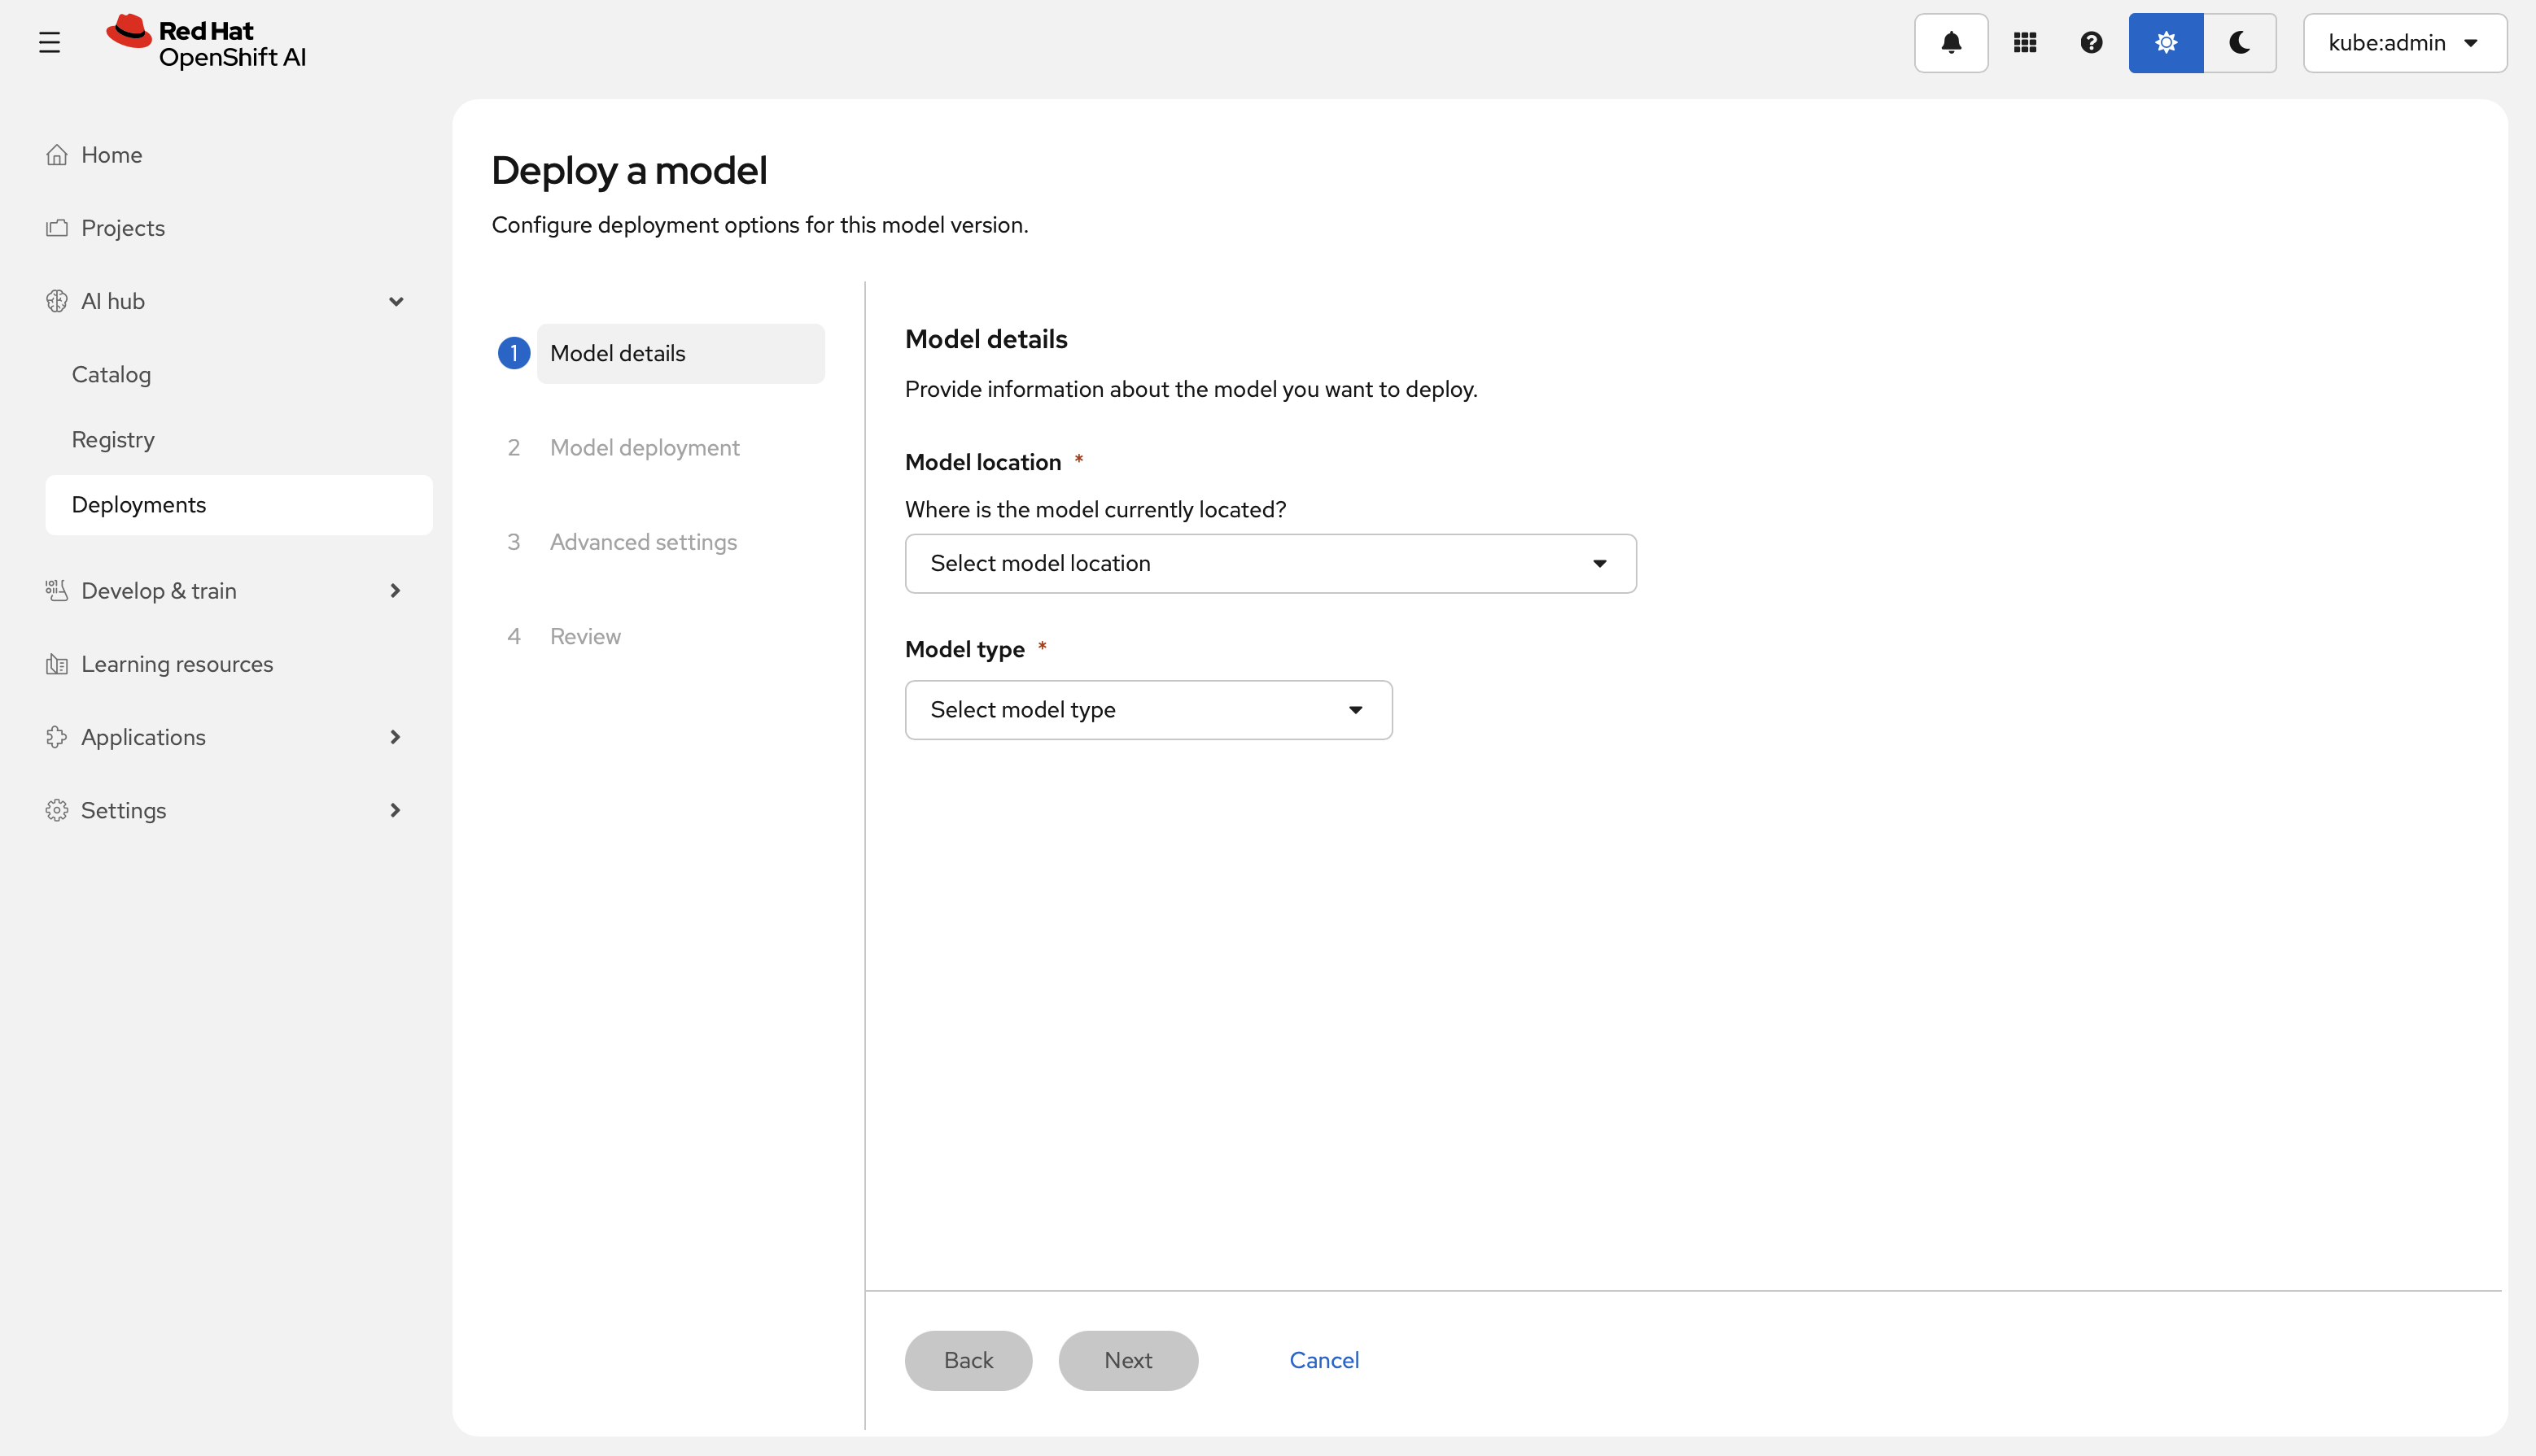Open the Select model type dropdown
Screen dimensions: 2536x1456
[1148, 710]
